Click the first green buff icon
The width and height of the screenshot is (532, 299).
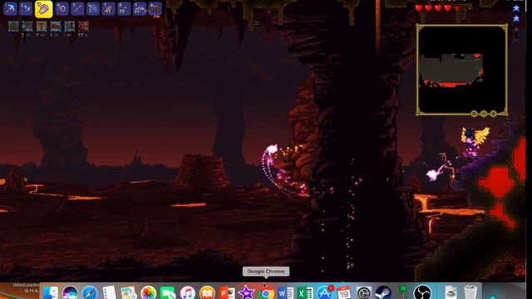(13, 26)
